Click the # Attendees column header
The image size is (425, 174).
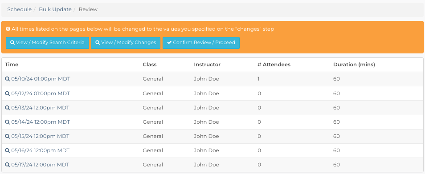[274, 65]
